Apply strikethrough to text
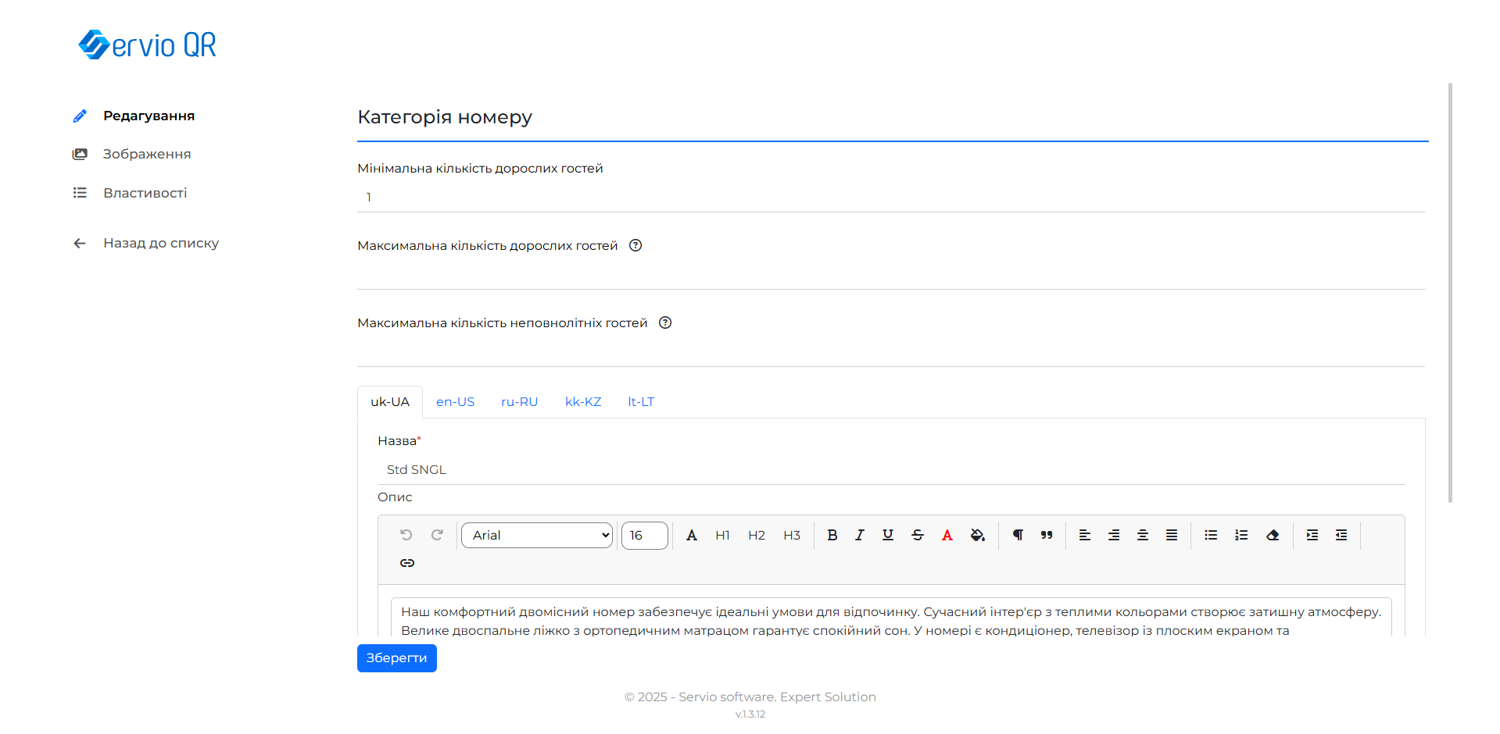Image resolution: width=1500 pixels, height=734 pixels. (x=918, y=535)
